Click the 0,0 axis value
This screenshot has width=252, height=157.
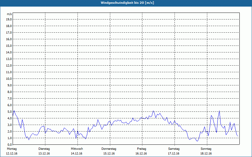tap(9, 144)
